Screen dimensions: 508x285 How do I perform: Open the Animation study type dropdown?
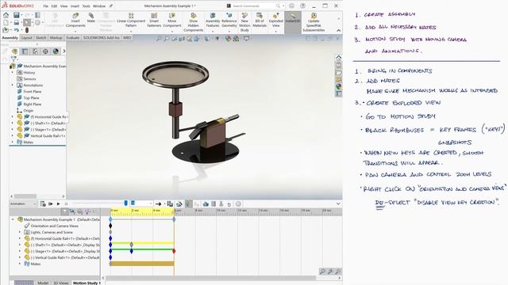23,204
